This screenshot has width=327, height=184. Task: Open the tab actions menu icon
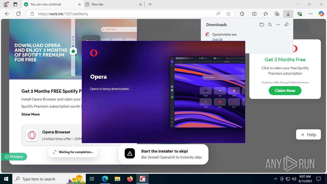coord(15,4)
